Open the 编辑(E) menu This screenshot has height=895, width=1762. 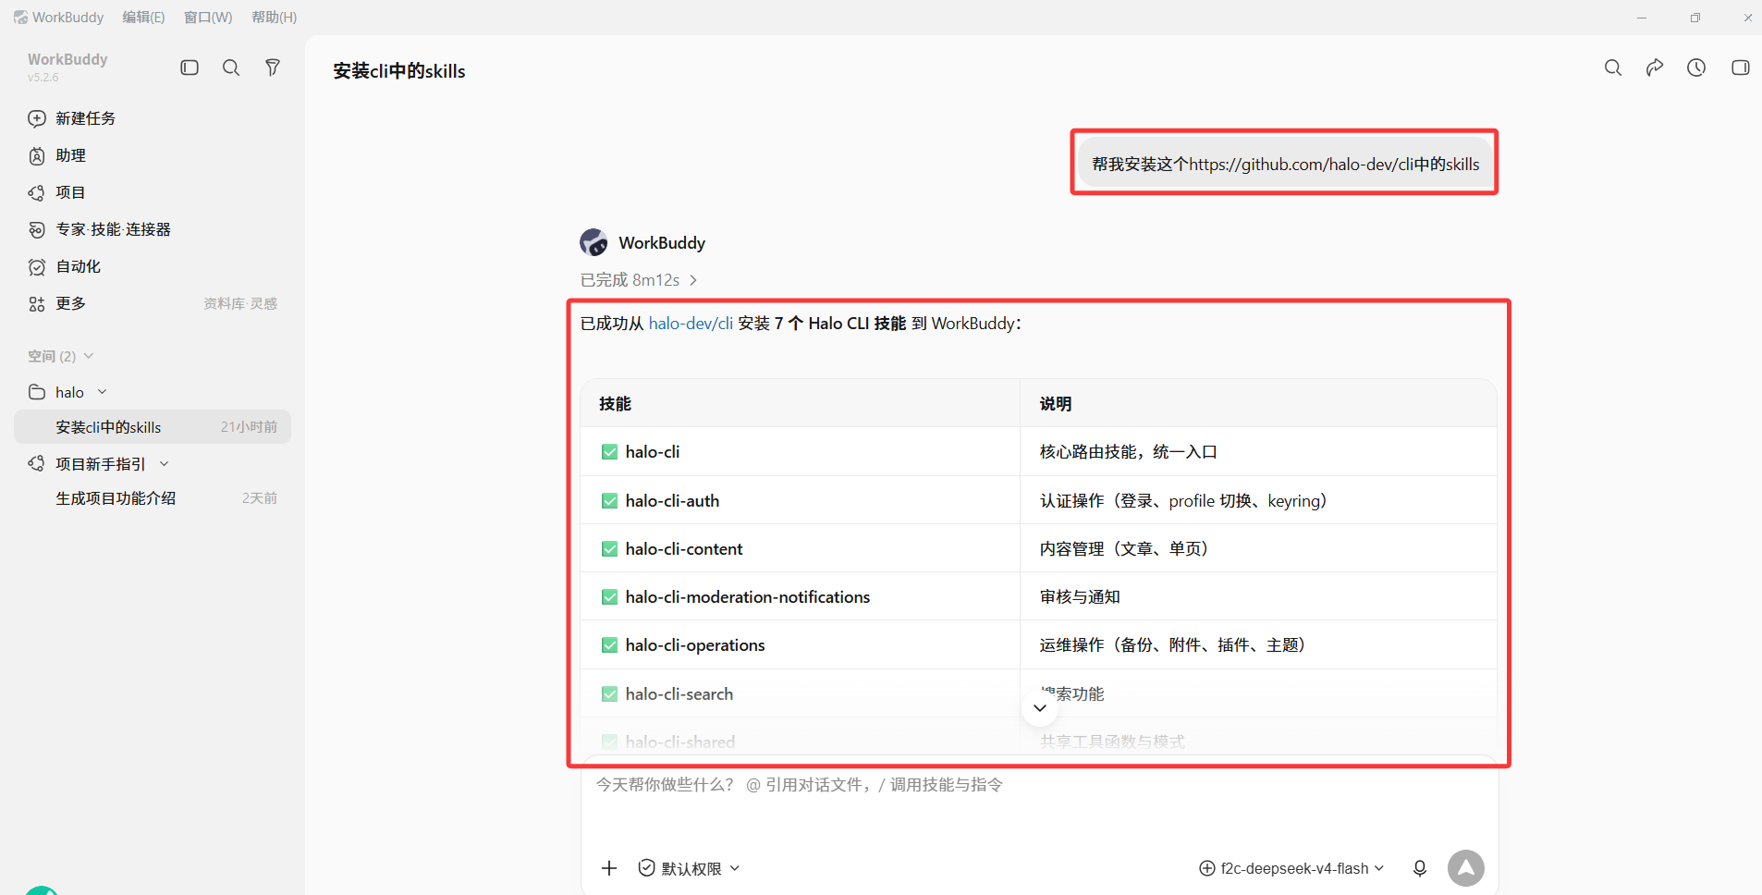(x=143, y=18)
